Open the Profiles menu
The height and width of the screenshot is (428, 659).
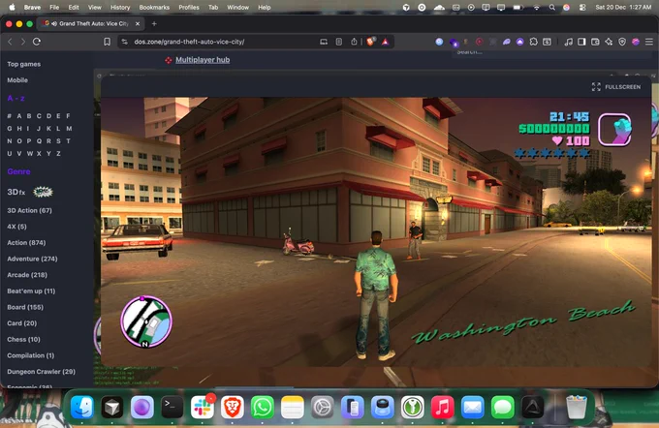[x=189, y=7]
